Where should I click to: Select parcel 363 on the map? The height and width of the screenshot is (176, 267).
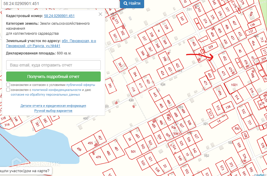[x=120, y=65]
